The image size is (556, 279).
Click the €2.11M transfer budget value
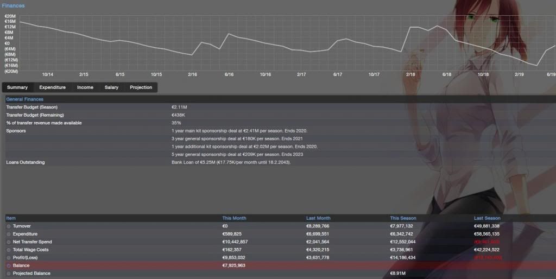pyautogui.click(x=179, y=107)
